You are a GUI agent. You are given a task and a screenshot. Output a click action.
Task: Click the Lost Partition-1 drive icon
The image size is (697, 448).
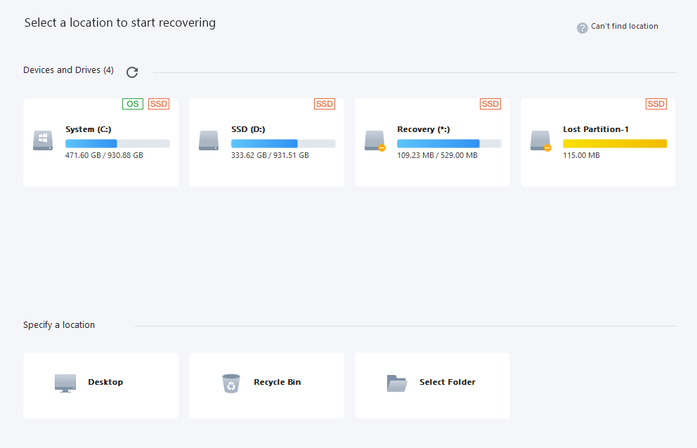[x=540, y=141]
